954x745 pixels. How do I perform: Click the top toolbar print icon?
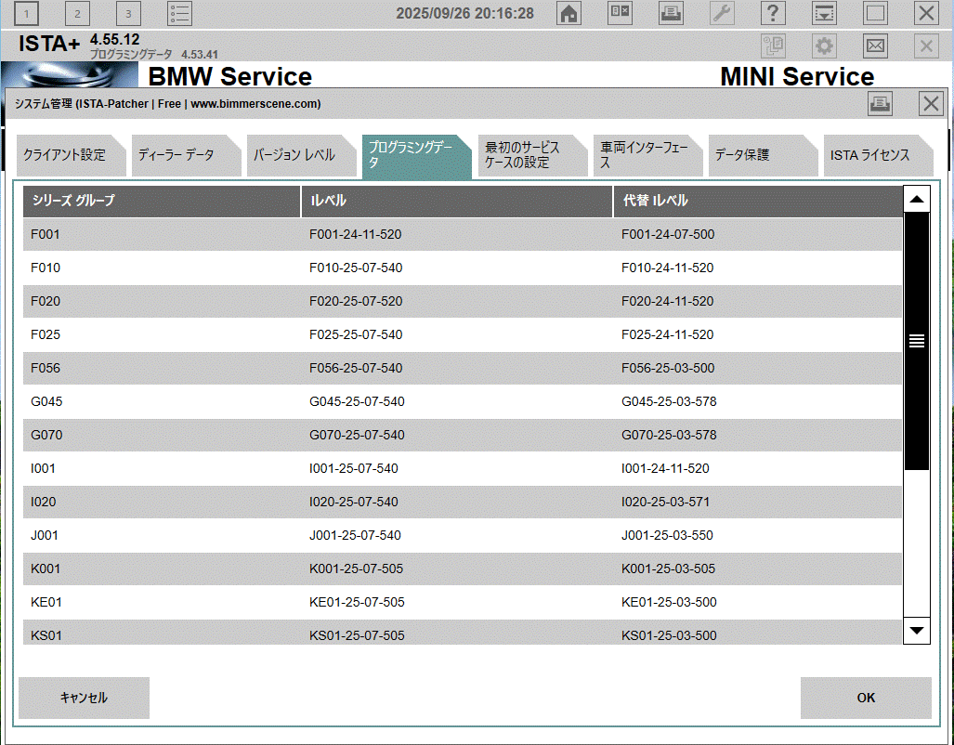pyautogui.click(x=671, y=13)
